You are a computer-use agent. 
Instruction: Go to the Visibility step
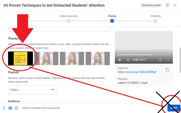click(156, 16)
